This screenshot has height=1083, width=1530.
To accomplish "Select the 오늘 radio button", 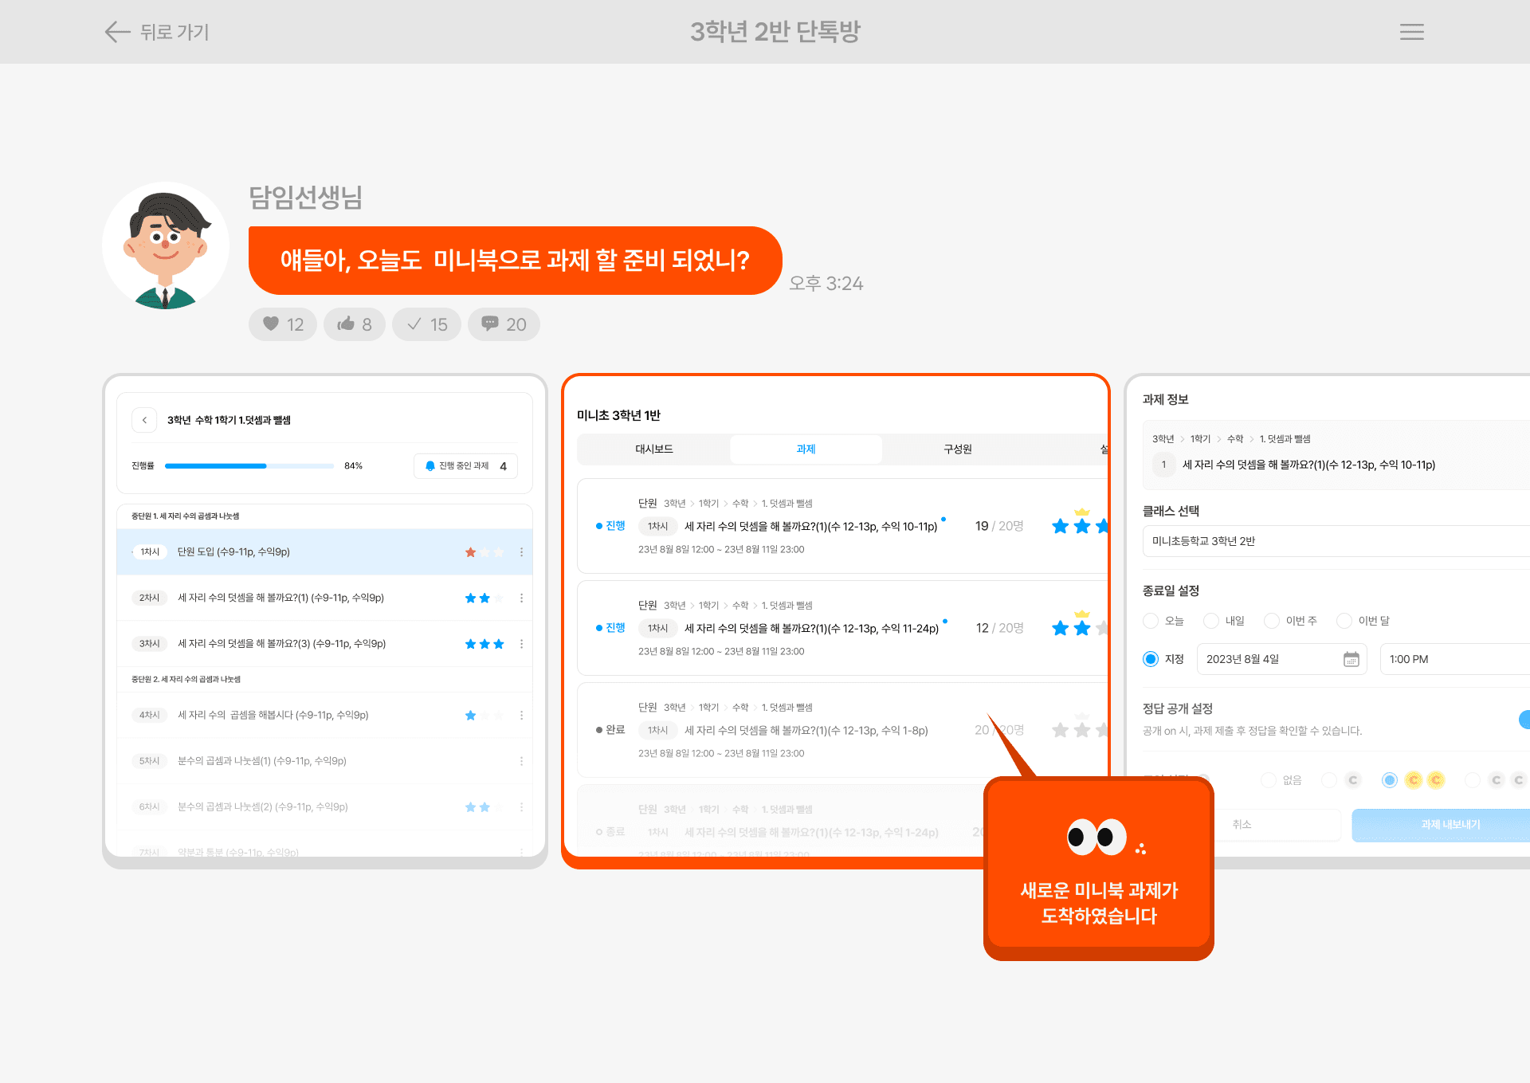I will coord(1151,621).
